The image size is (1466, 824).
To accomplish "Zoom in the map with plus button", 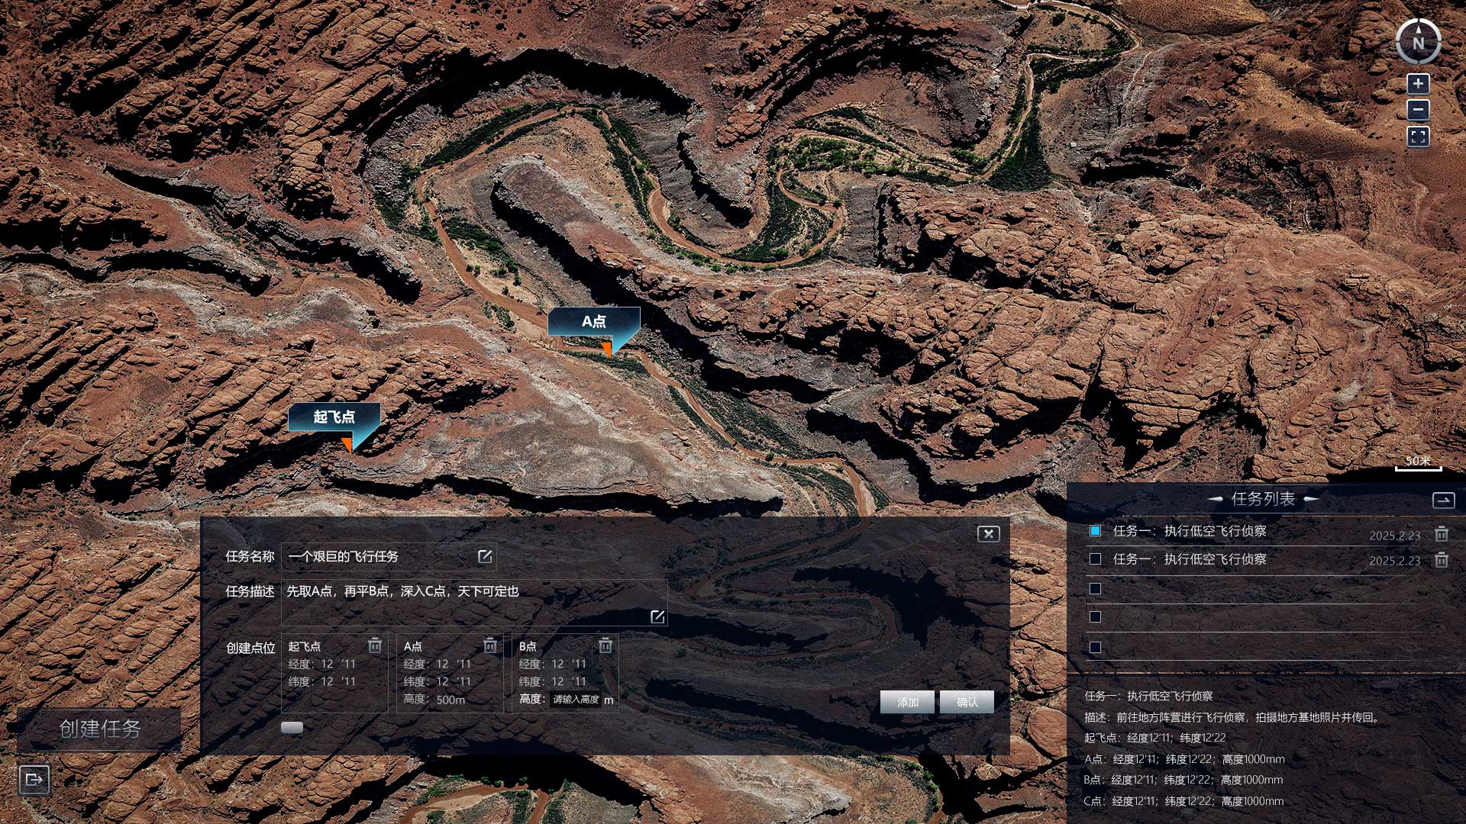I will click(1418, 83).
